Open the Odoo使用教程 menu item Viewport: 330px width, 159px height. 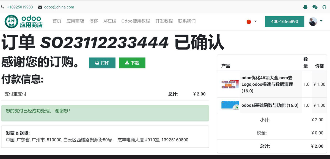point(136,21)
